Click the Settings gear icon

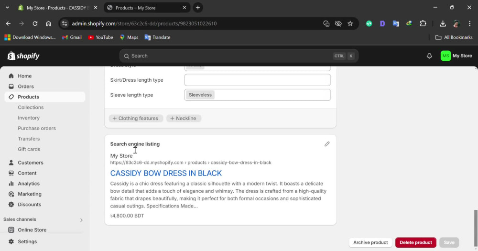(x=11, y=241)
